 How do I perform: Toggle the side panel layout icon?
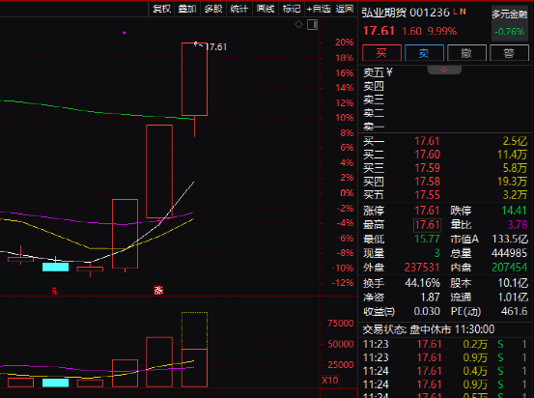point(312,24)
